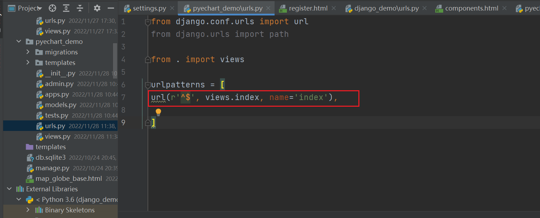The image size is (540, 218).
Task: Expand the migrations folder
Action: pyautogui.click(x=28, y=52)
